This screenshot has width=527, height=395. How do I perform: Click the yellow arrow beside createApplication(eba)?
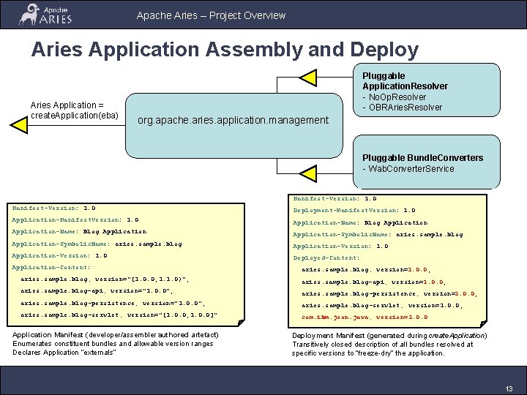pyautogui.click(x=19, y=125)
